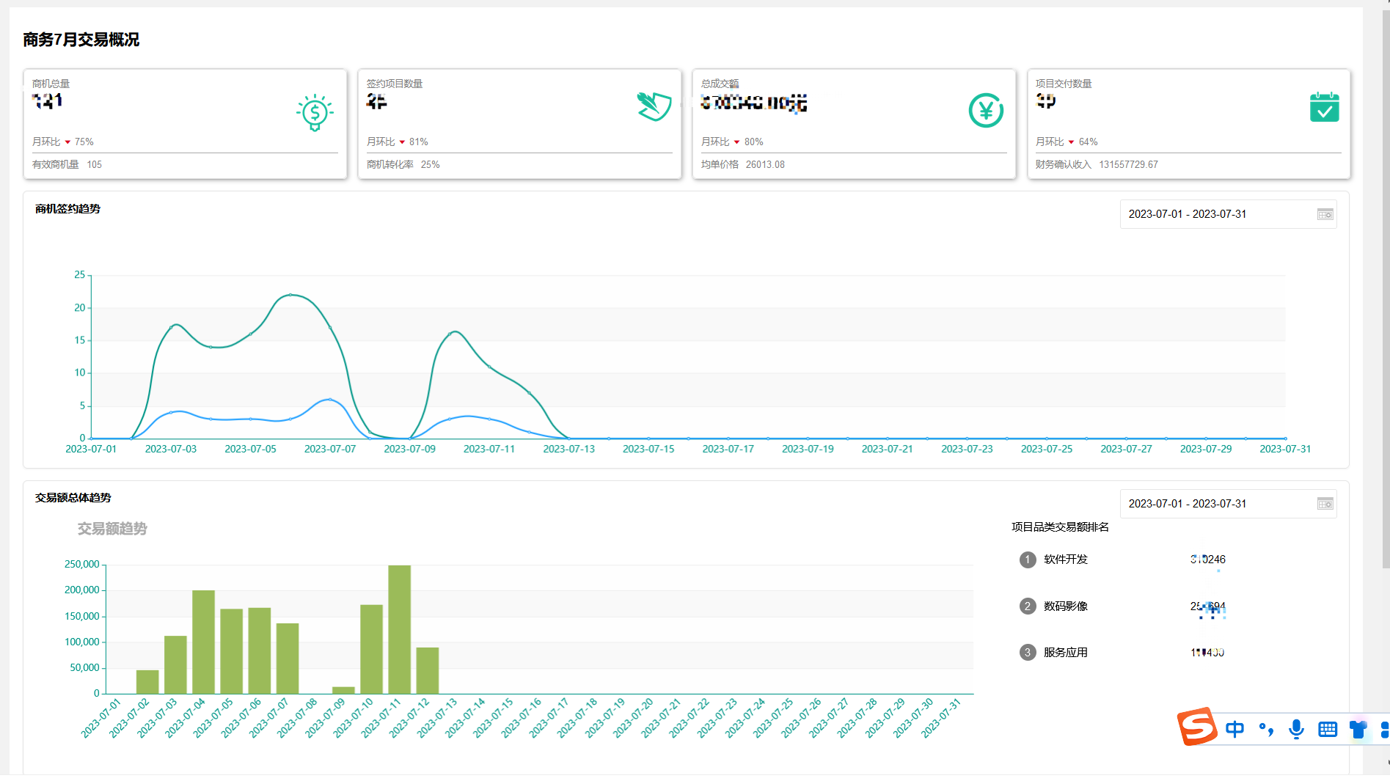Open calendar icon in 交易额总体趋势 date picker
This screenshot has height=781, width=1390.
click(x=1325, y=504)
